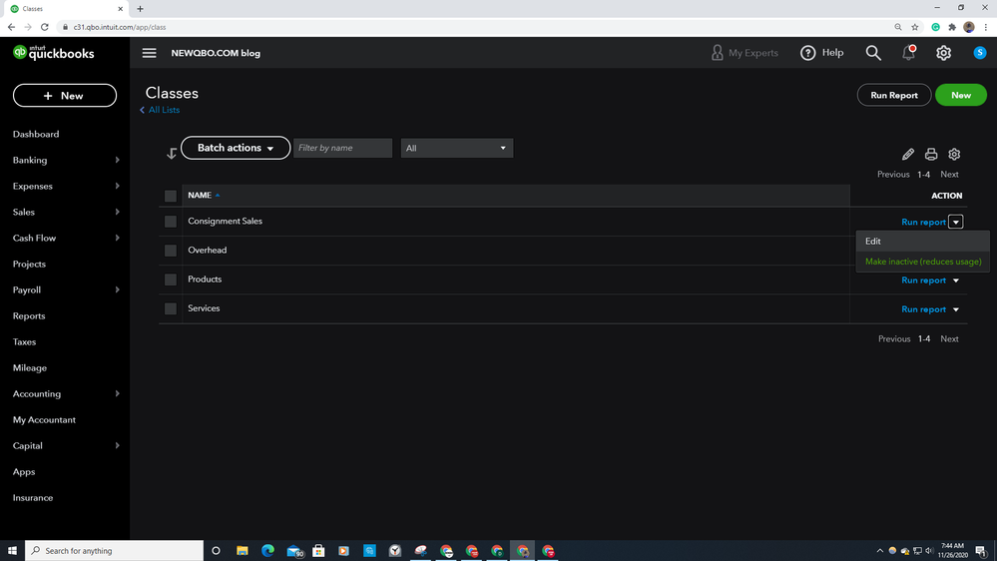Select all classes with header checkbox
997x561 pixels.
point(171,196)
